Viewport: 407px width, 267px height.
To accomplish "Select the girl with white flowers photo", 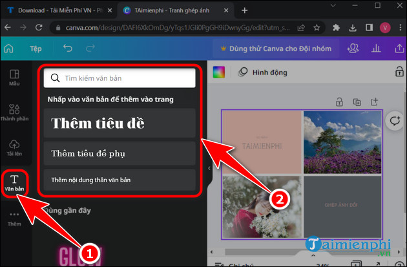I will tap(262, 207).
